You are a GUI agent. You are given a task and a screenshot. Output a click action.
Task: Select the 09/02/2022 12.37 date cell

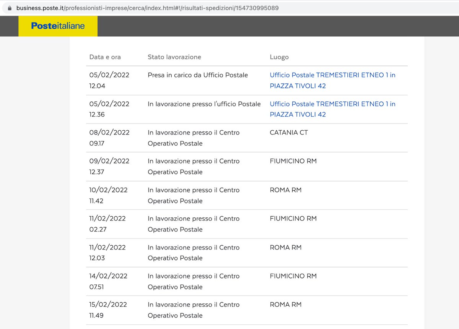coord(109,167)
